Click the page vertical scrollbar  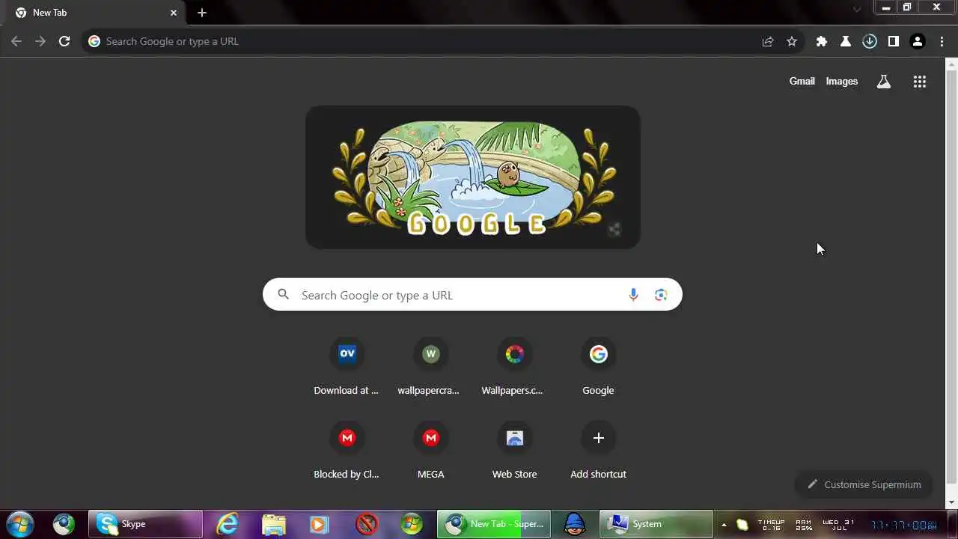[x=951, y=277]
